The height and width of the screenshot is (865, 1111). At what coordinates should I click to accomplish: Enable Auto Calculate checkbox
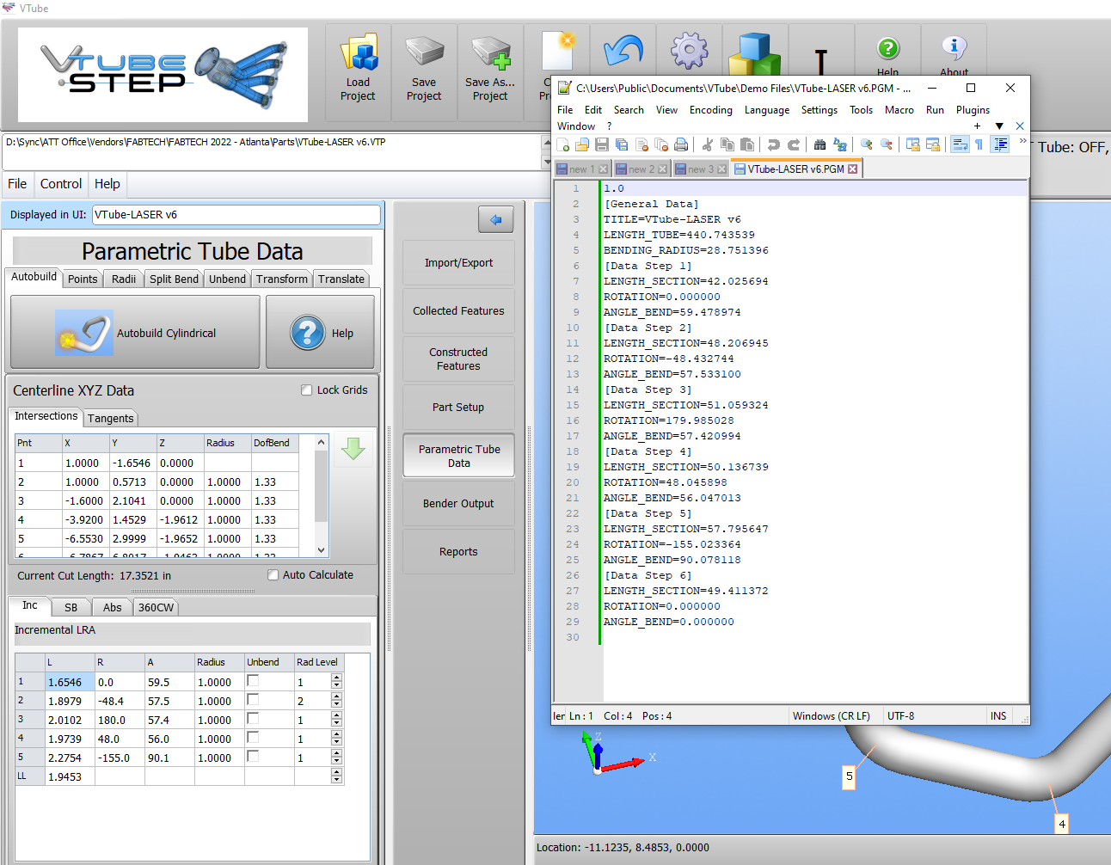tap(273, 575)
